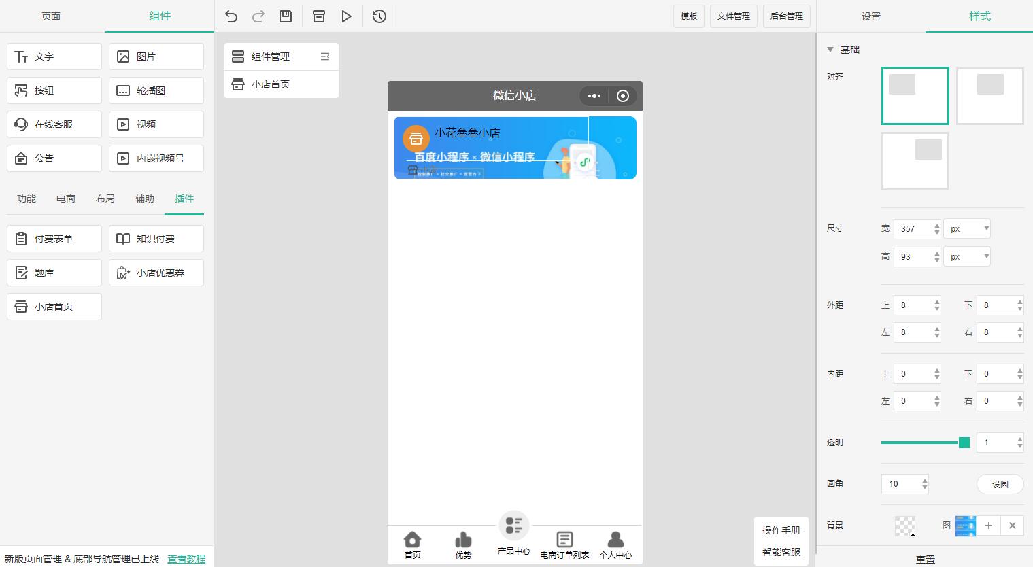Click three-dot menu in phone header

click(594, 96)
